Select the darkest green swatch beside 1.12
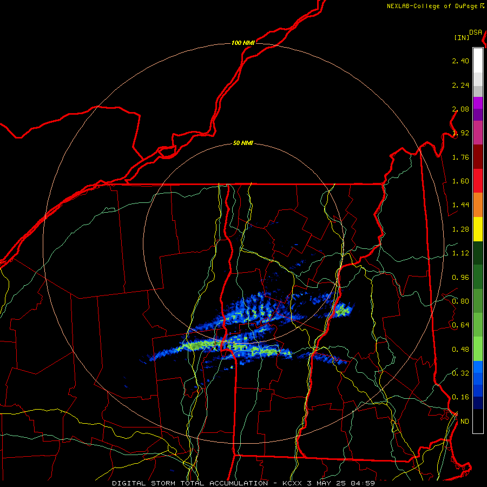 pyautogui.click(x=478, y=253)
